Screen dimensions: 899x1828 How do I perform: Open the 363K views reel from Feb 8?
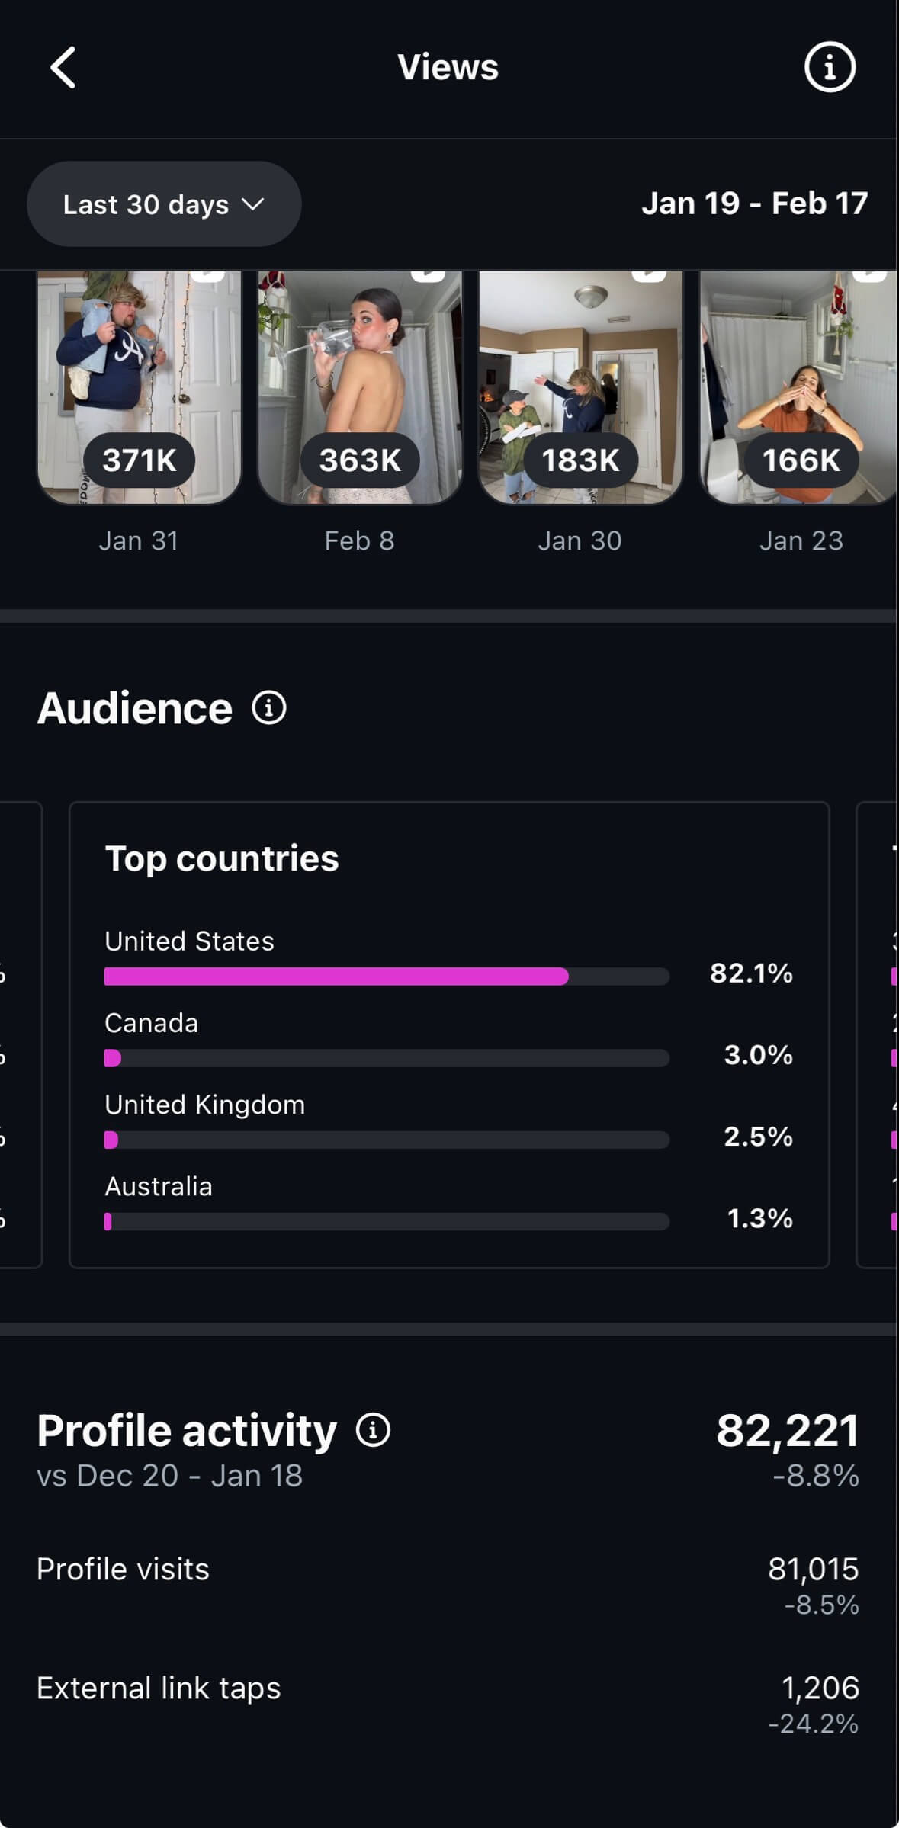[360, 387]
